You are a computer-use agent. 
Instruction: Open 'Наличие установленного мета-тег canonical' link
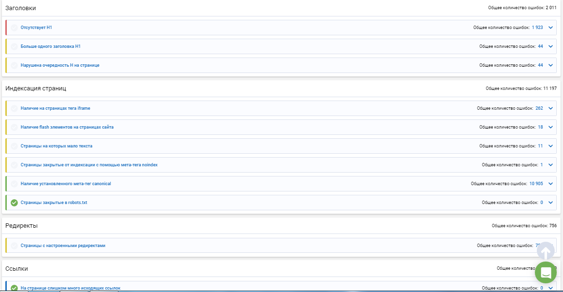[x=66, y=184]
